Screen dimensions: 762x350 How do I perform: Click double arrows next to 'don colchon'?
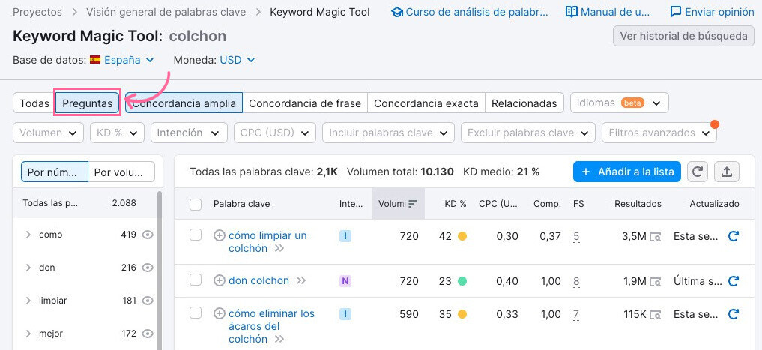(300, 280)
